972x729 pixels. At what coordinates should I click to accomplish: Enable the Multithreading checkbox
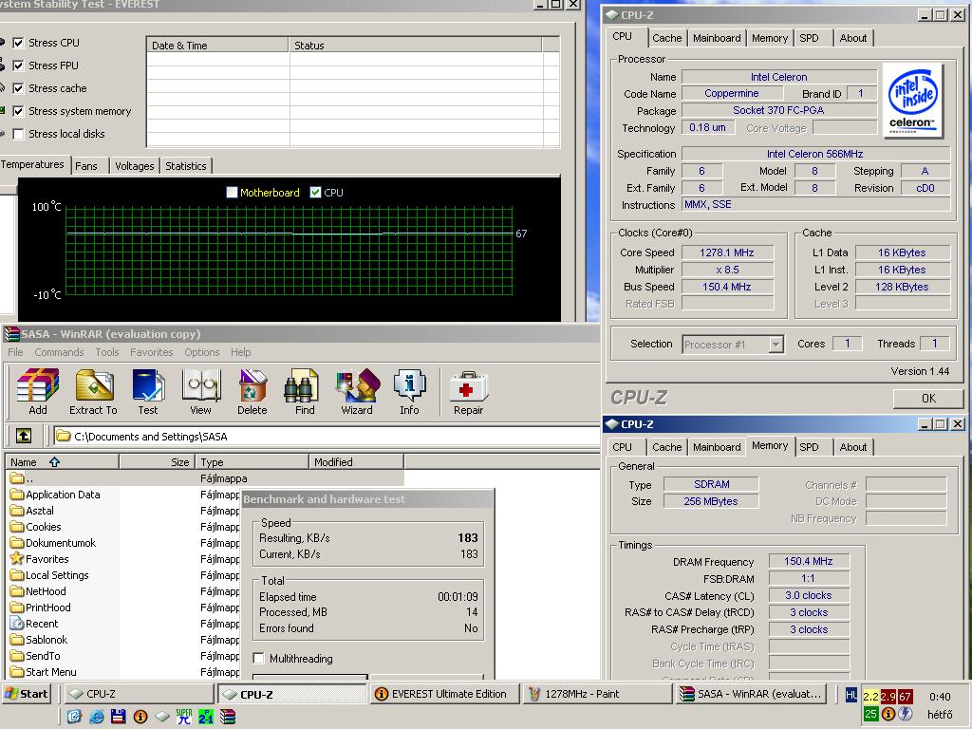coord(259,659)
